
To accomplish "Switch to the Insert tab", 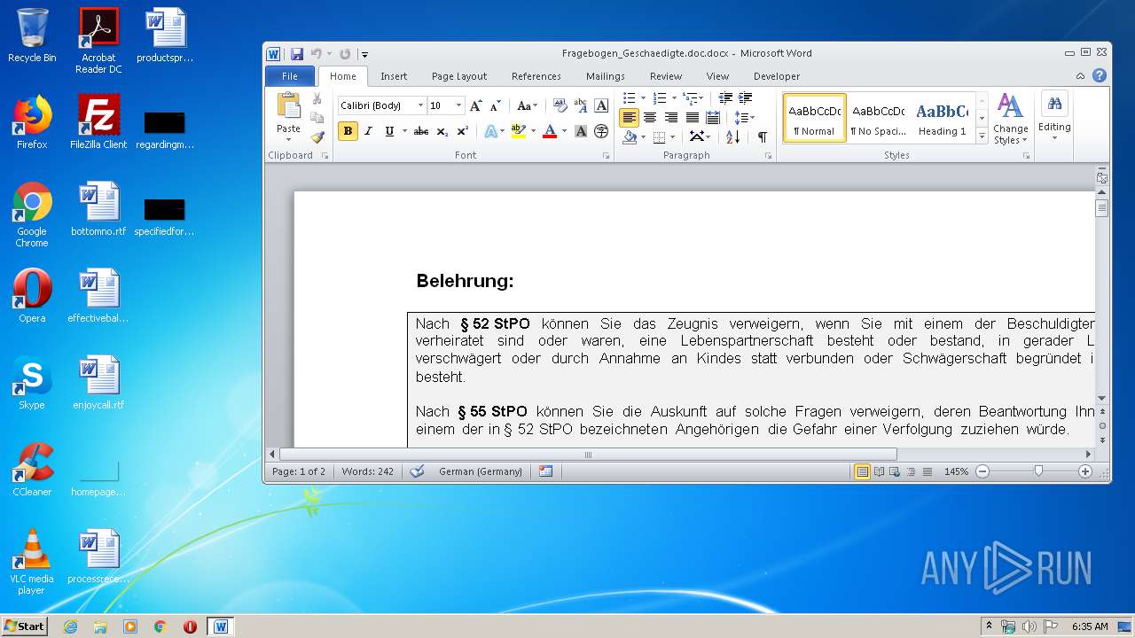I will click(394, 76).
